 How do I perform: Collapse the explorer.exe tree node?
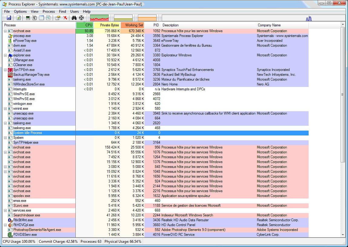(5, 55)
